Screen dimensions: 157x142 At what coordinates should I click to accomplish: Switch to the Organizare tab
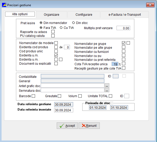click(51, 15)
